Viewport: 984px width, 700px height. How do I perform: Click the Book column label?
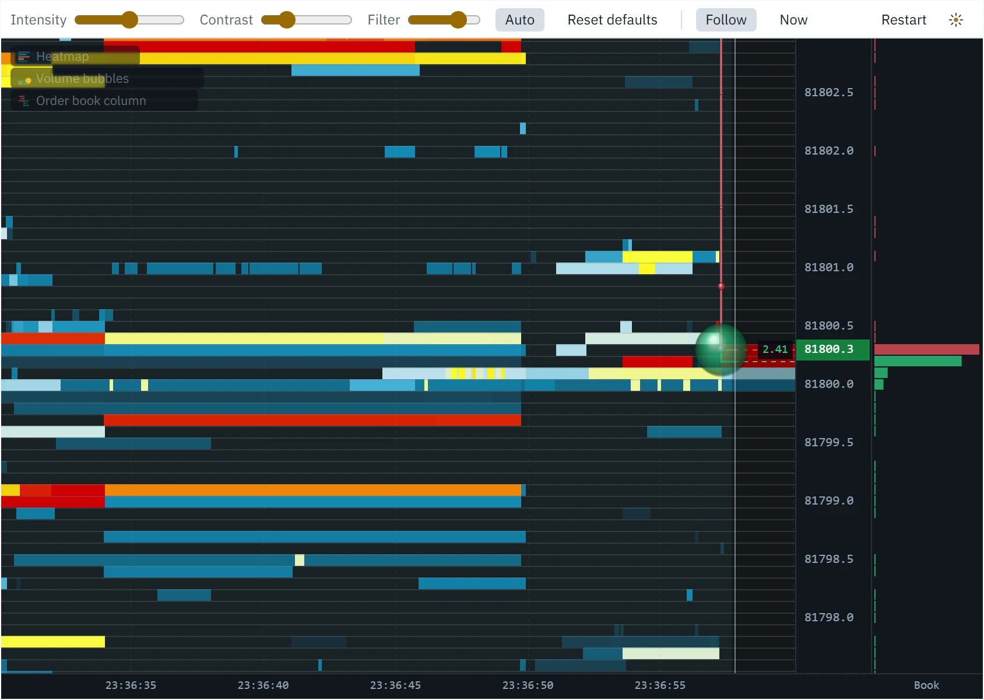[x=927, y=685]
